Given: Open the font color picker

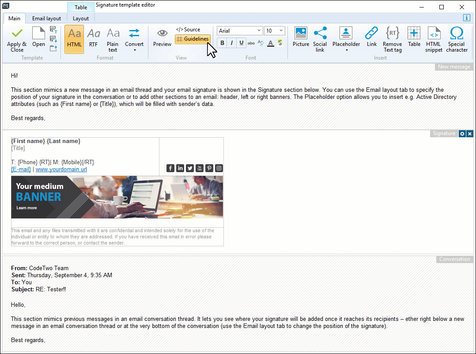Looking at the screenshot, I should pyautogui.click(x=270, y=43).
